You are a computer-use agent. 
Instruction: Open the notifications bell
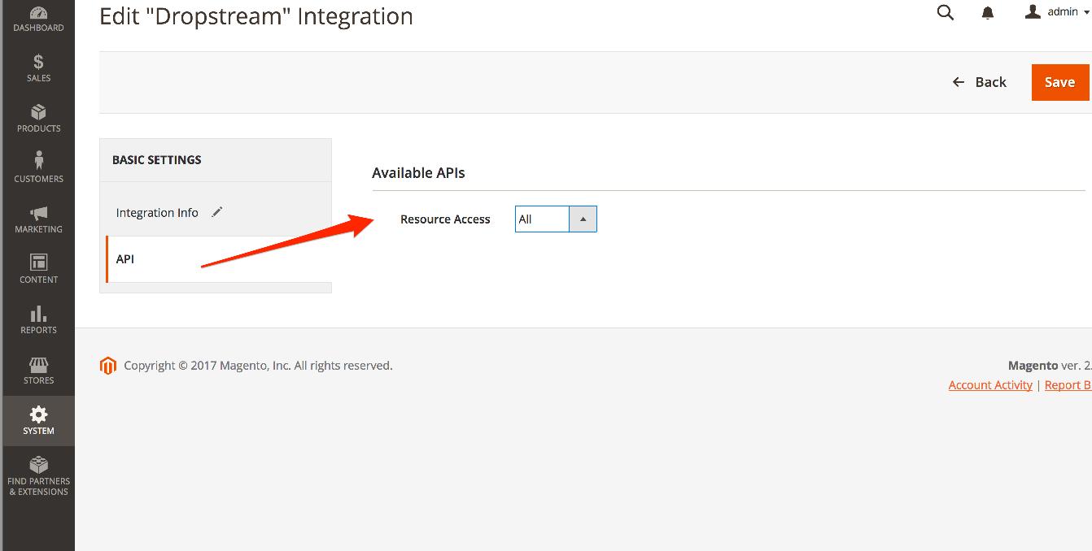988,13
